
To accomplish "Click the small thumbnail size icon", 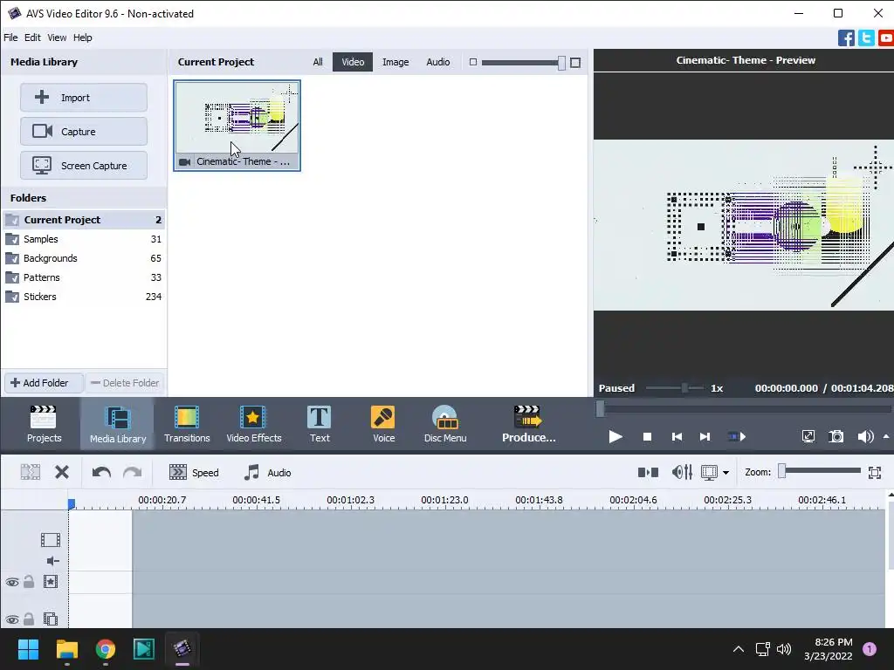I will [472, 62].
